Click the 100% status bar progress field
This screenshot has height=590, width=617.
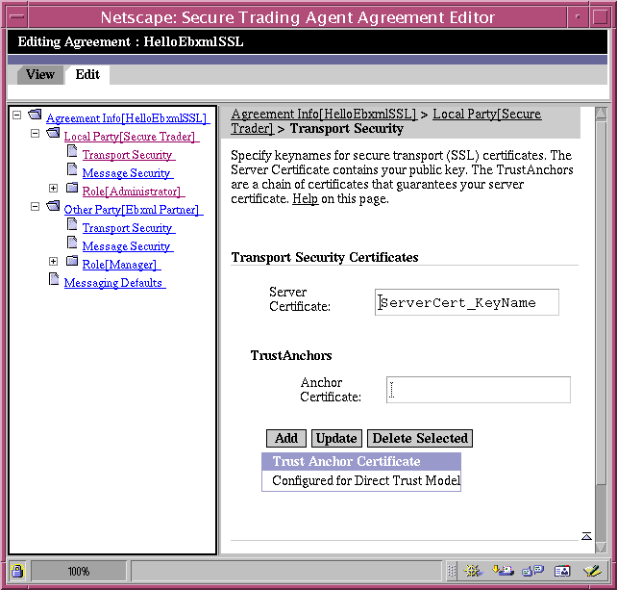[79, 571]
